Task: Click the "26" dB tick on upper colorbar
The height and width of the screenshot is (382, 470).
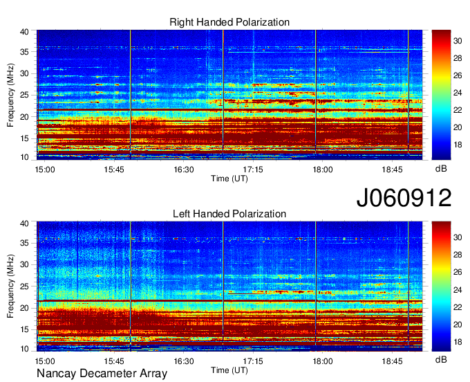Action: click(458, 75)
